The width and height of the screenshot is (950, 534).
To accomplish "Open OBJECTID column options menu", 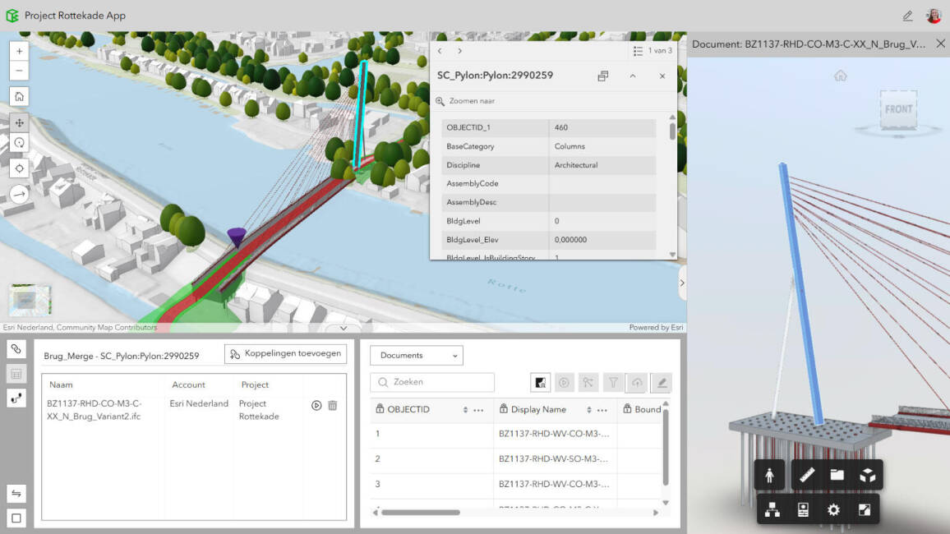I will 478,410.
